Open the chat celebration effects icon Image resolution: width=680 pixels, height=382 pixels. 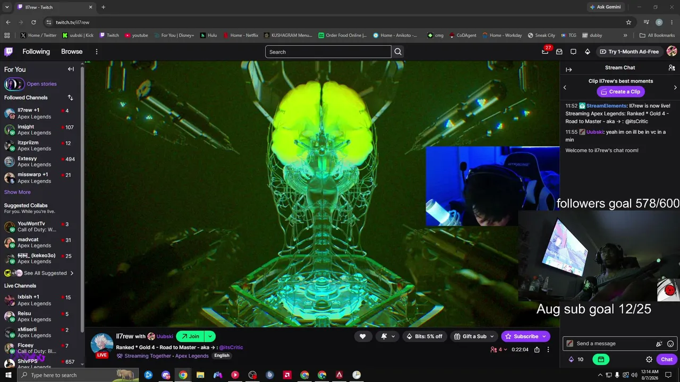pos(659,344)
